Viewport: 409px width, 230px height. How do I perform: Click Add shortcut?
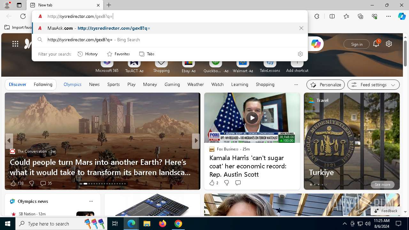coord(297,66)
